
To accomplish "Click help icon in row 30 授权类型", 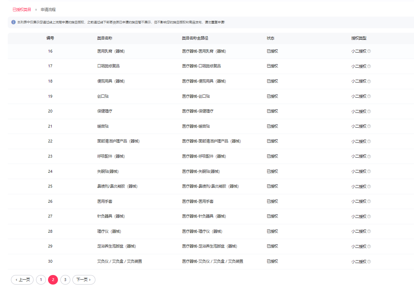I will 369,262.
